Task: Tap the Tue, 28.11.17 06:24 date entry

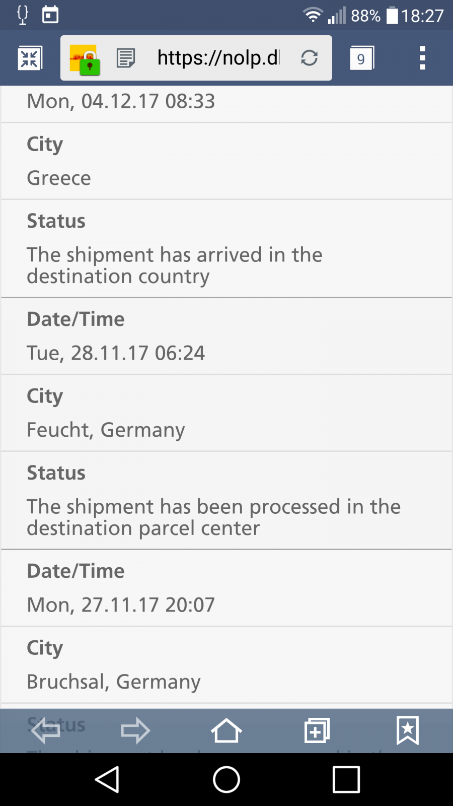Action: tap(116, 353)
